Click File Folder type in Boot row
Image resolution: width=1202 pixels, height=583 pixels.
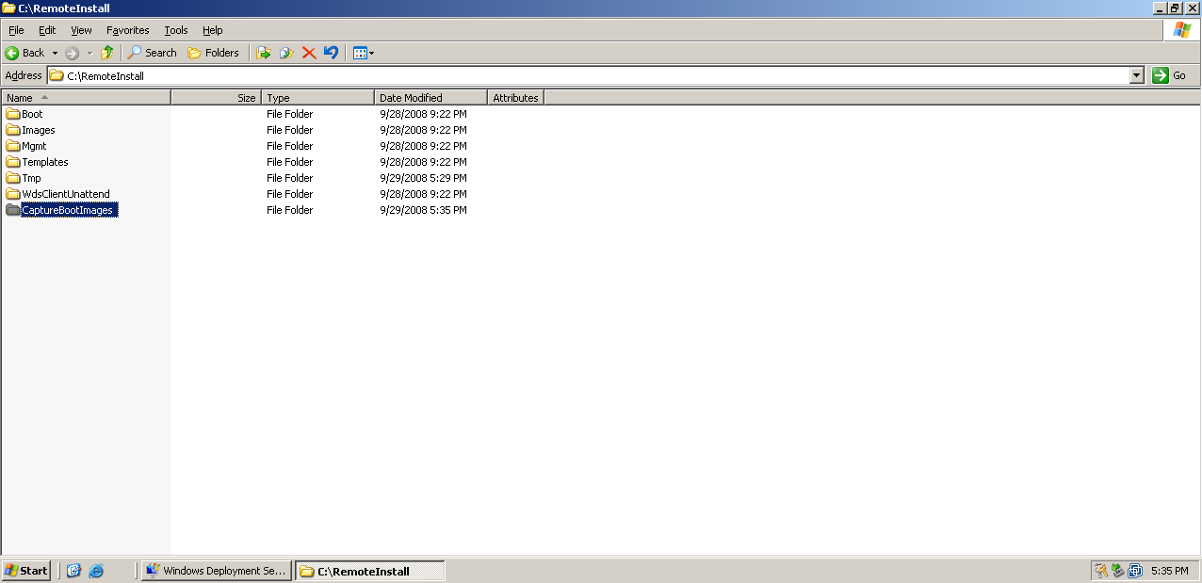pyautogui.click(x=289, y=114)
